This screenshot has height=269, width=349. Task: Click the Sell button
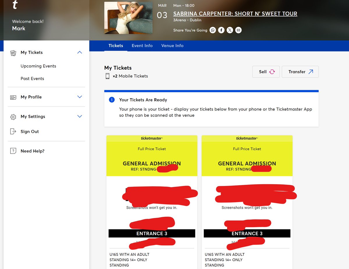point(266,72)
